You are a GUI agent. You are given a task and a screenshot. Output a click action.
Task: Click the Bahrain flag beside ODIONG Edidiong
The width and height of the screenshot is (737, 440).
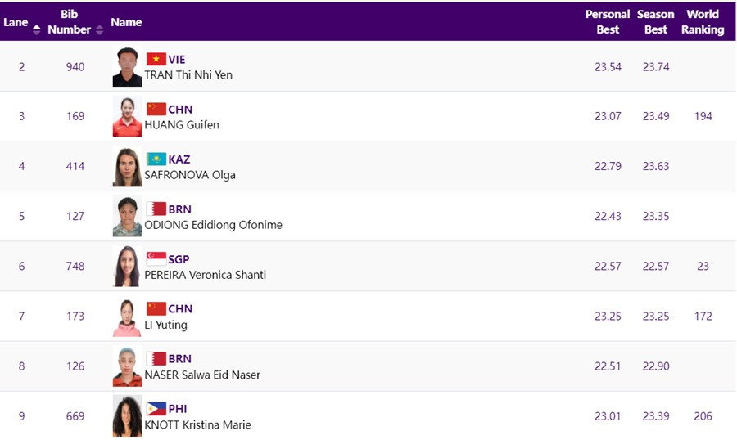(156, 209)
